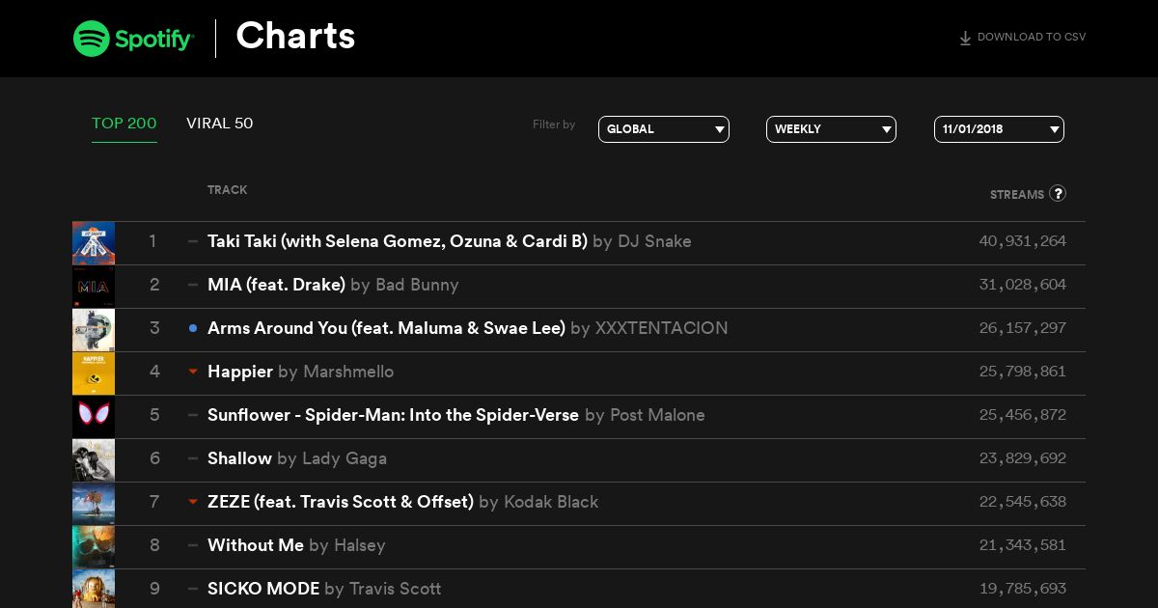Switch to the VIRAL 50 tab

click(x=220, y=124)
